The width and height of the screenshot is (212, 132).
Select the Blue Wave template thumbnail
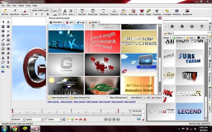[x=139, y=65]
